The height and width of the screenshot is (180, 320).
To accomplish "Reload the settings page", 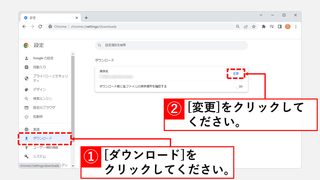I will click(40, 27).
